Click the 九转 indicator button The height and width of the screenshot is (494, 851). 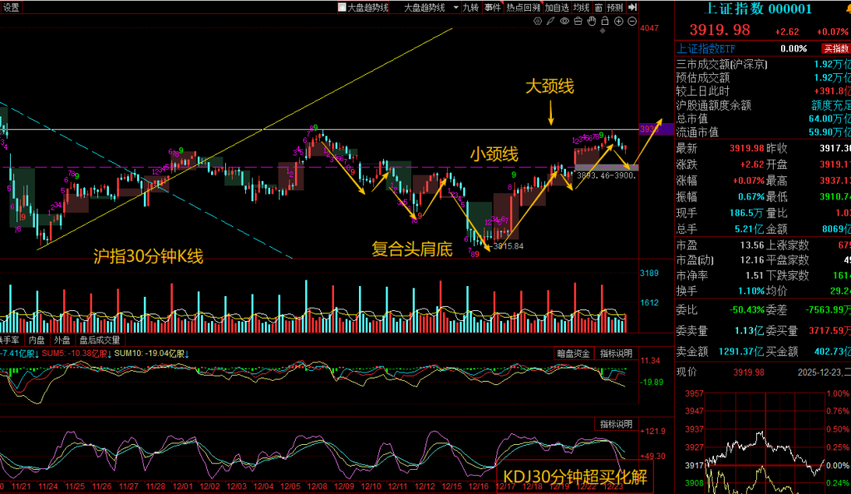tap(471, 7)
